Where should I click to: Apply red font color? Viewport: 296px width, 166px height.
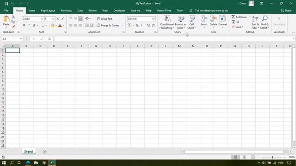(x=60, y=25)
